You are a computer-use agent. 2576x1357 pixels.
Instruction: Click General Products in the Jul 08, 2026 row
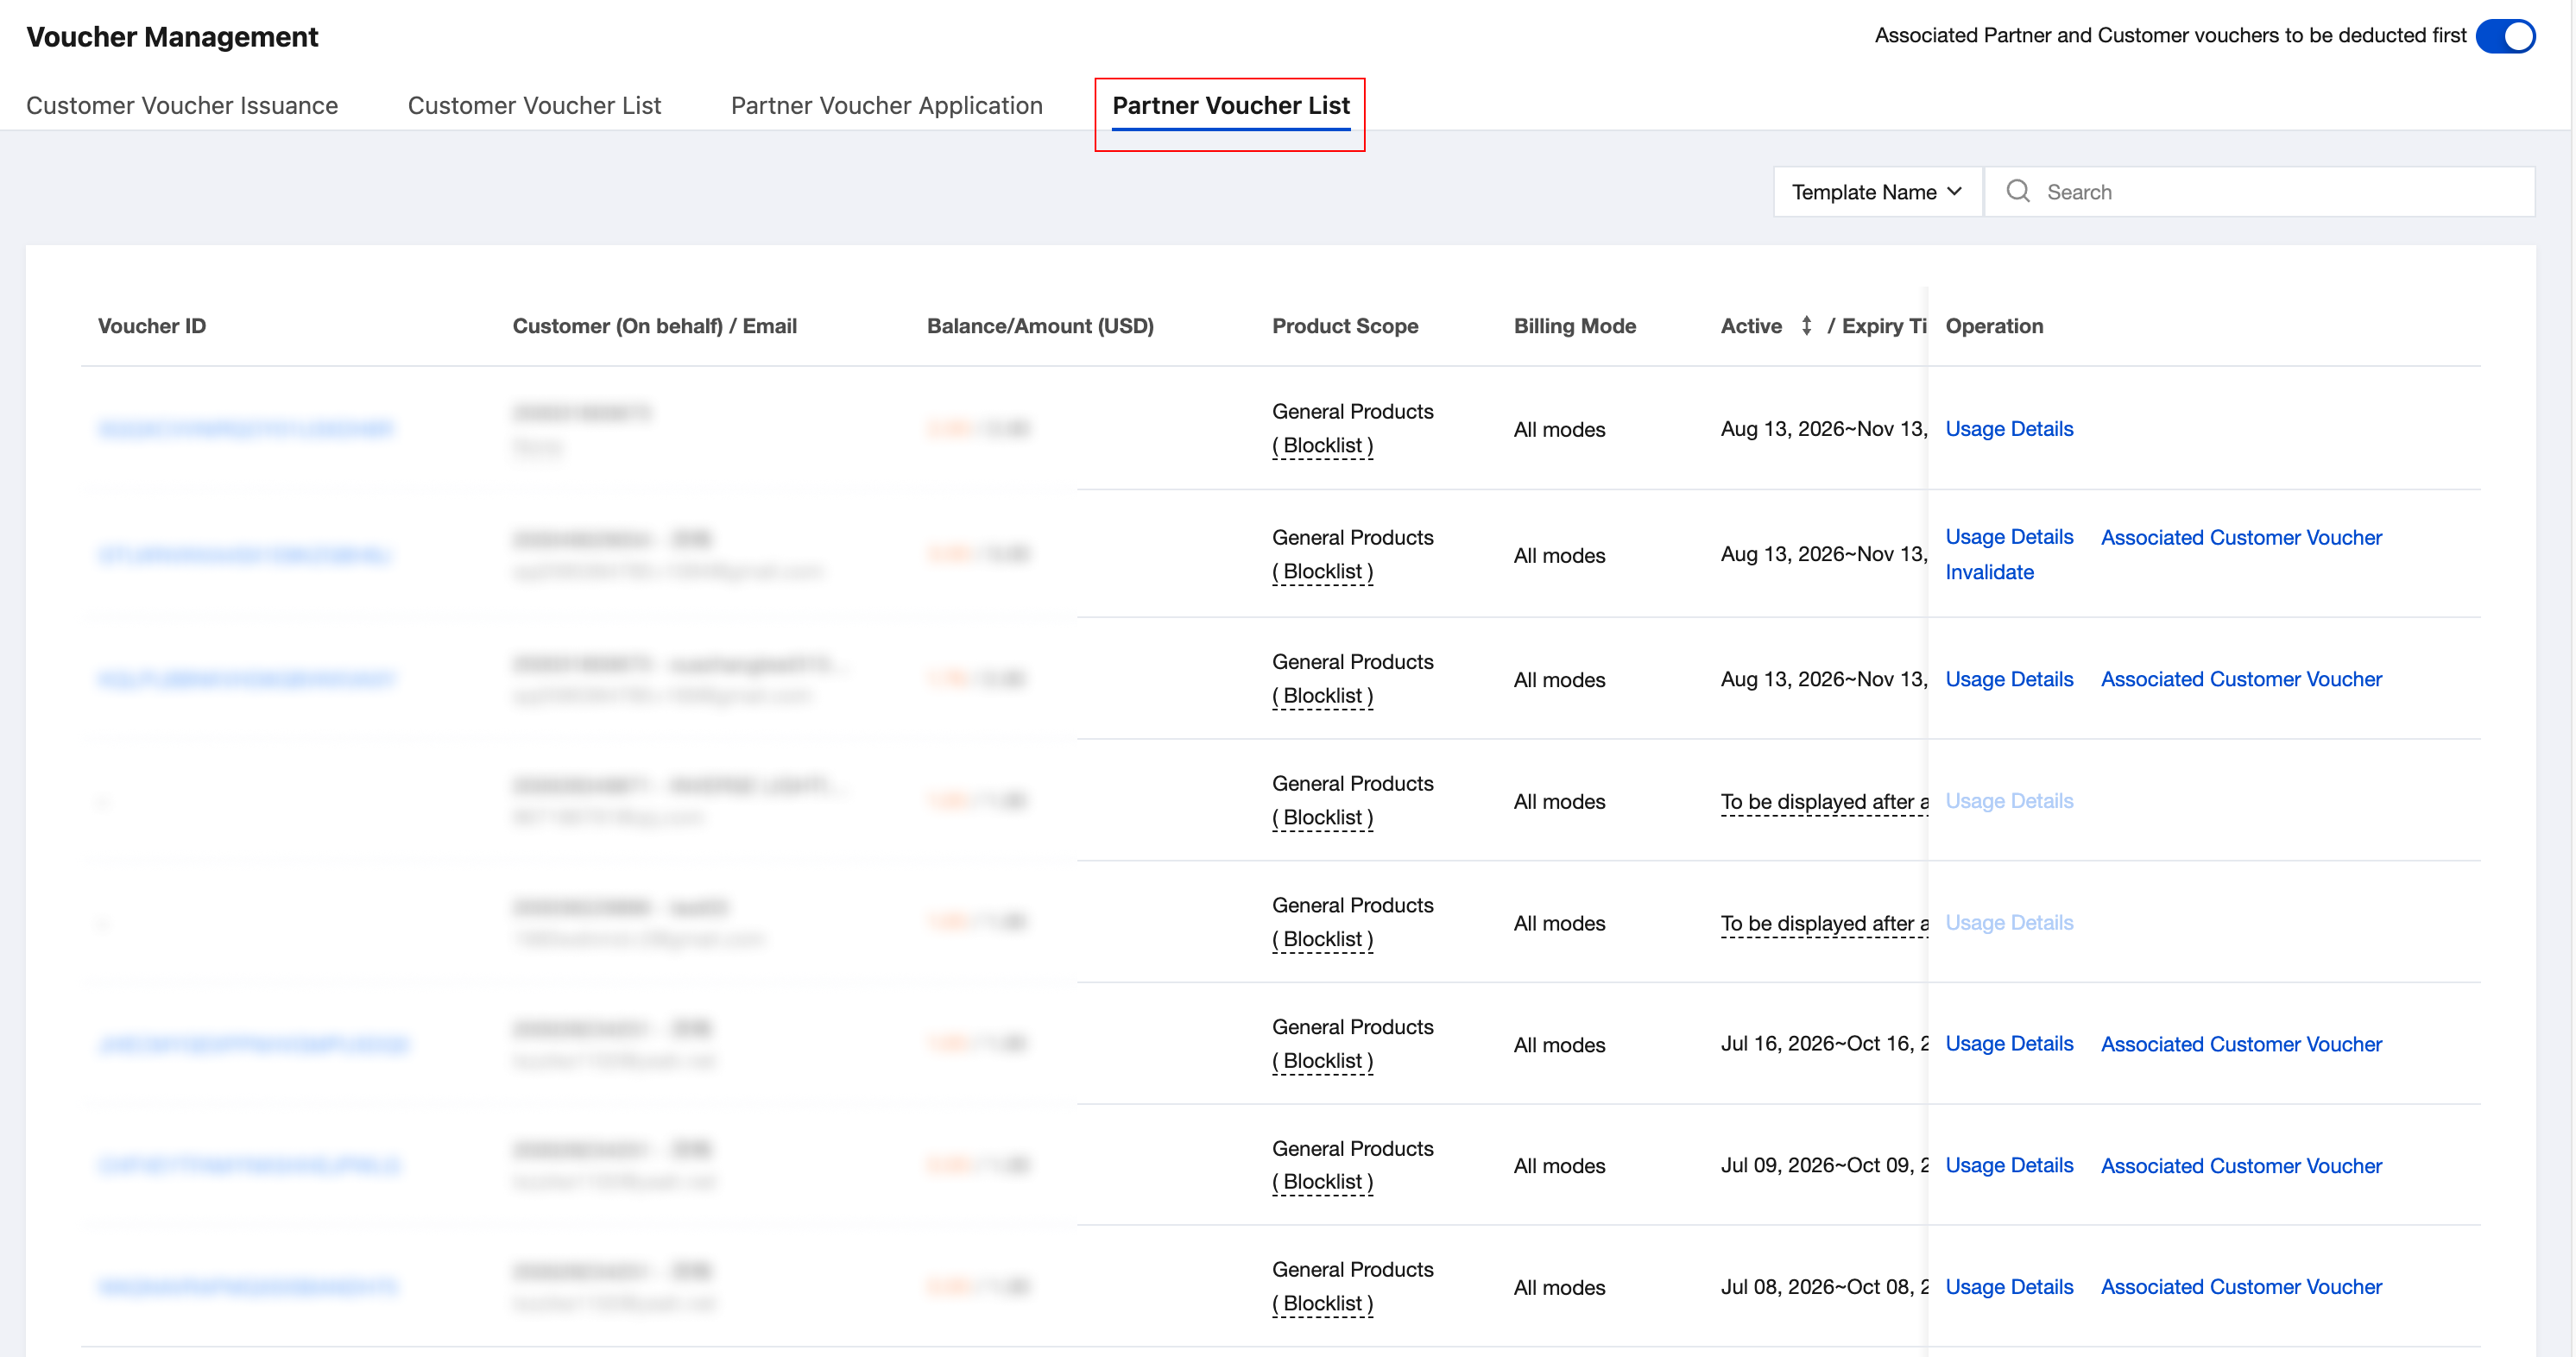pos(1352,1270)
